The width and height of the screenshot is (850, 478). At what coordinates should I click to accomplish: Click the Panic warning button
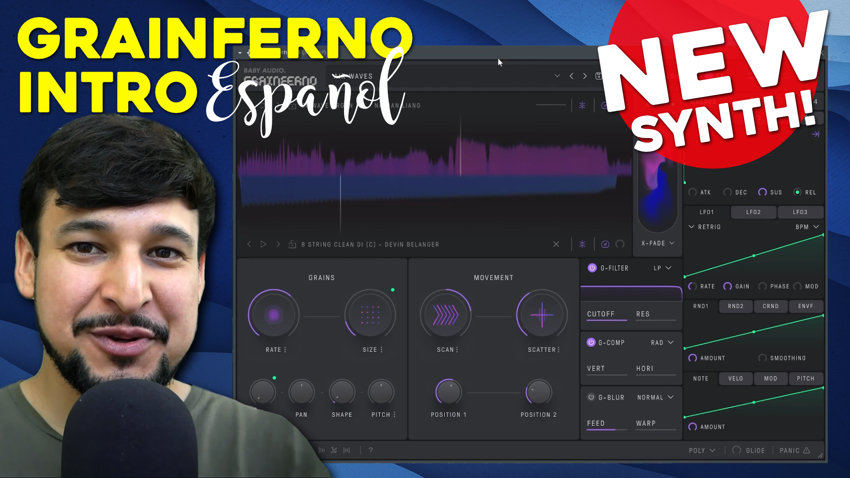click(795, 450)
